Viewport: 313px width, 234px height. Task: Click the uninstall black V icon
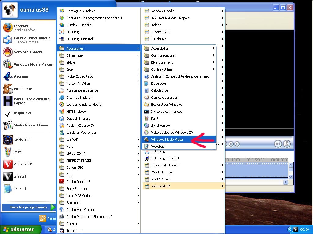(x=8, y=176)
